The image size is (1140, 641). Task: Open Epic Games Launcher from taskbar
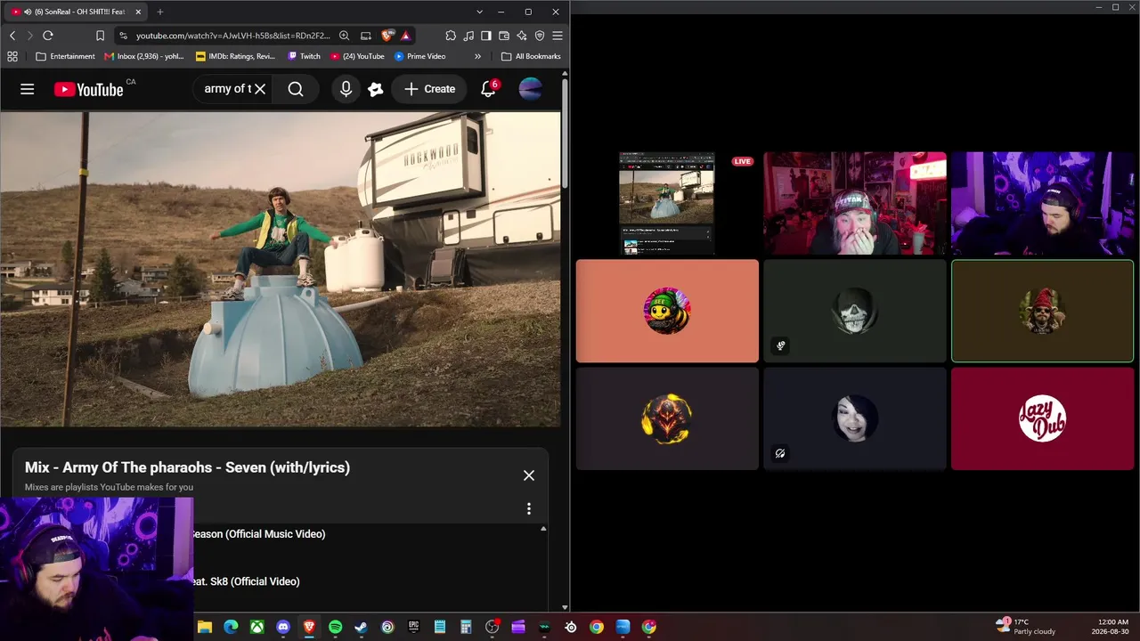point(413,627)
